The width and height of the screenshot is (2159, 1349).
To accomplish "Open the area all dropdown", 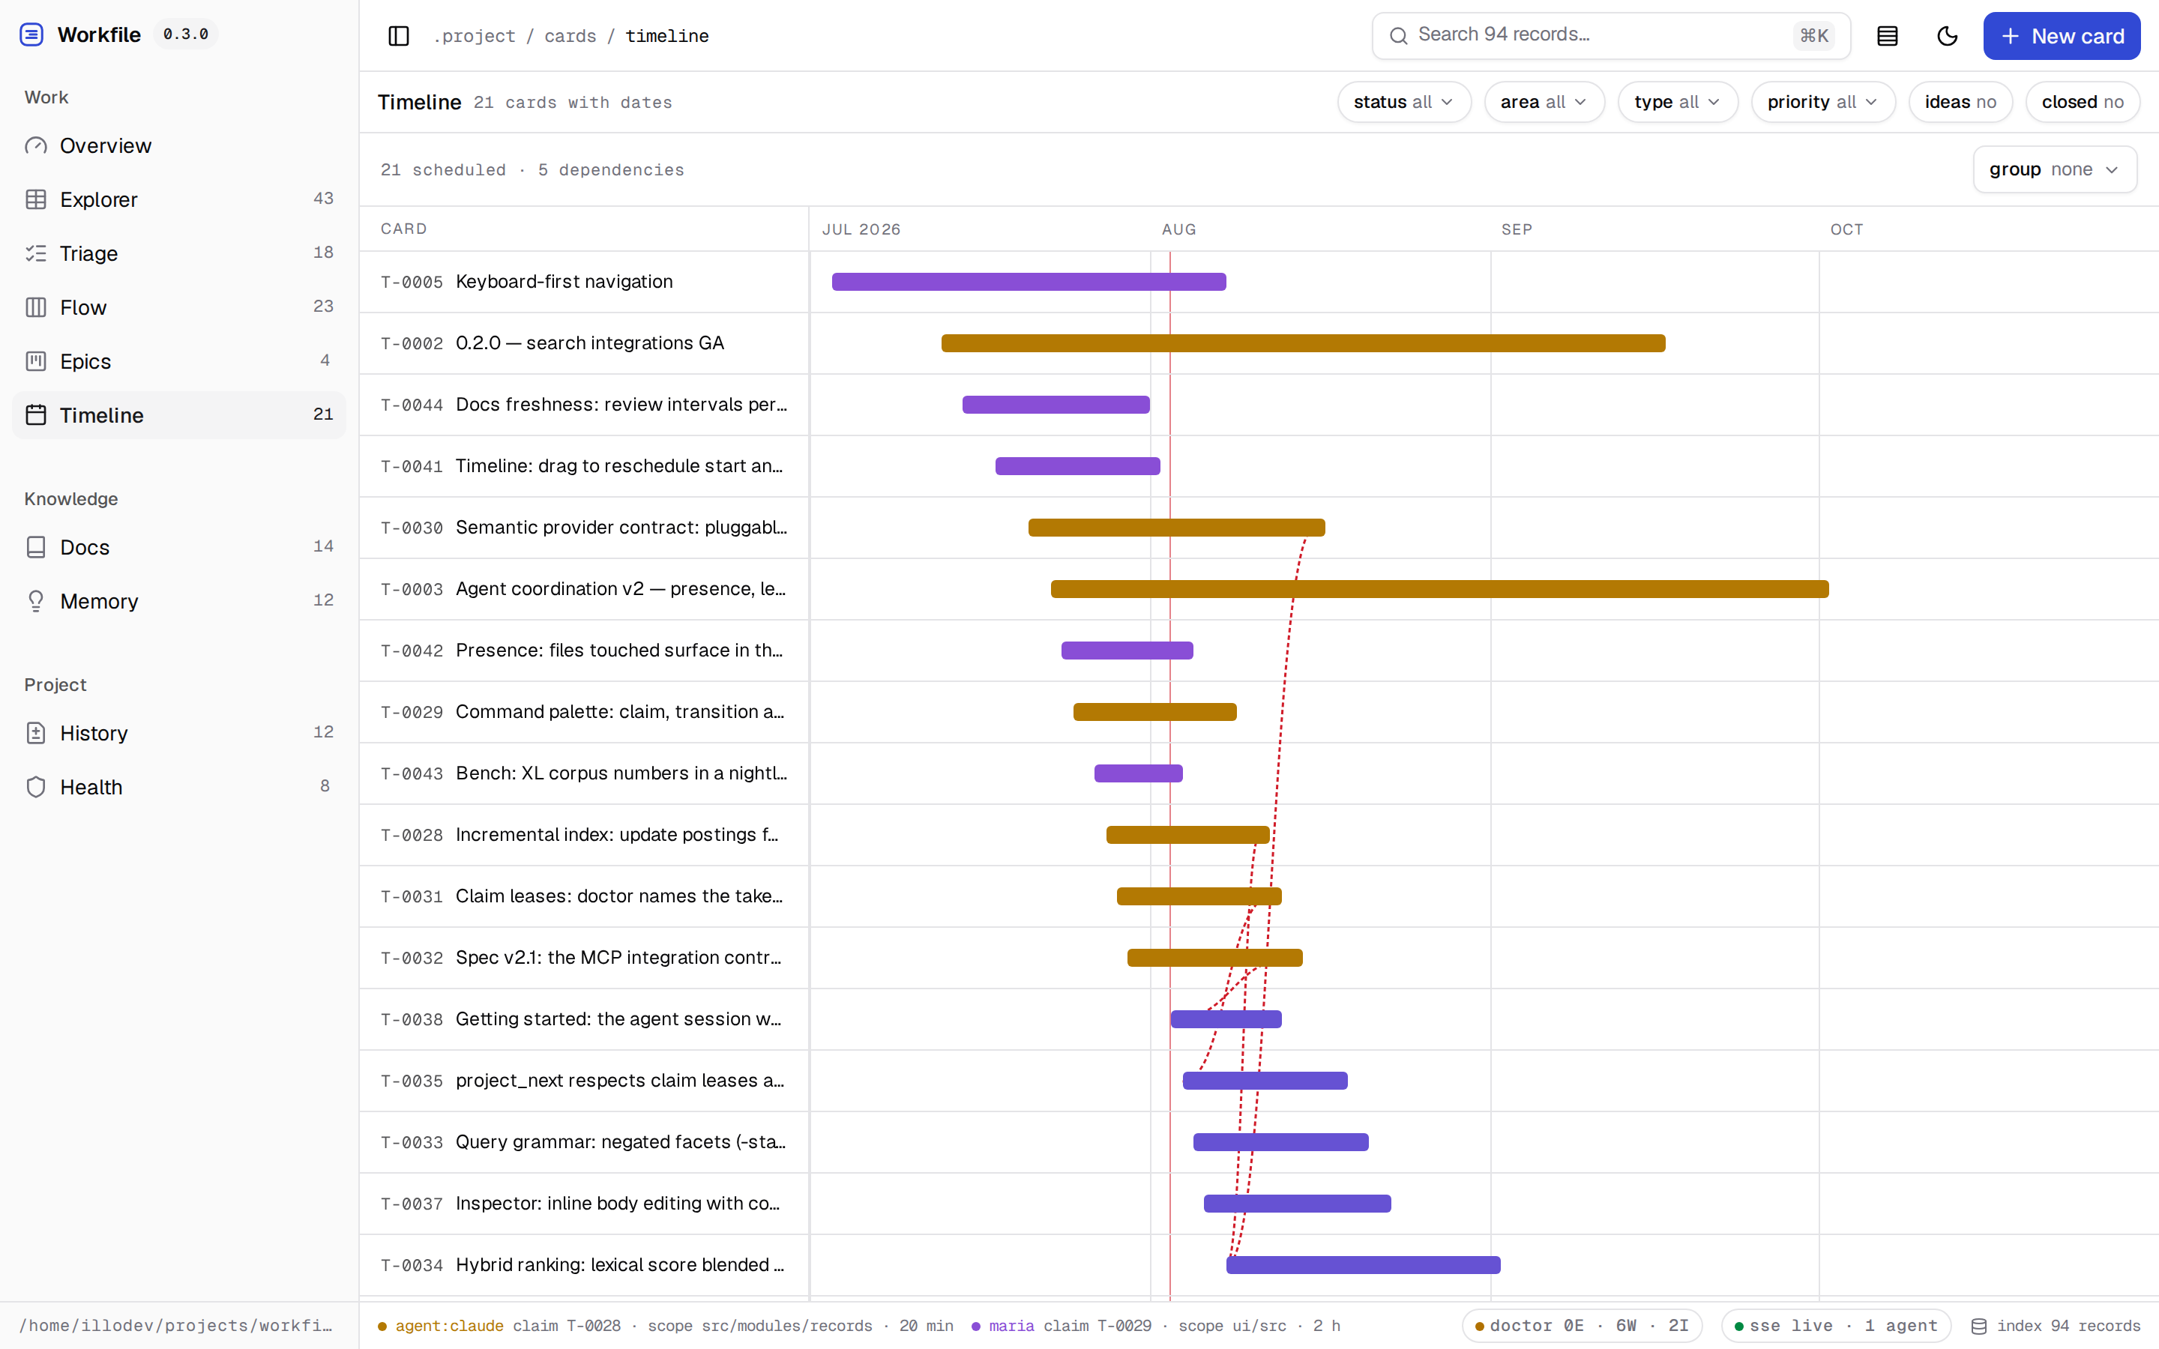I will click(x=1544, y=102).
